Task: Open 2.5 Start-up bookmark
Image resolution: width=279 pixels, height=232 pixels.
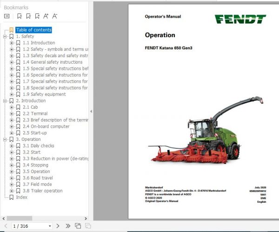Action: [35, 133]
